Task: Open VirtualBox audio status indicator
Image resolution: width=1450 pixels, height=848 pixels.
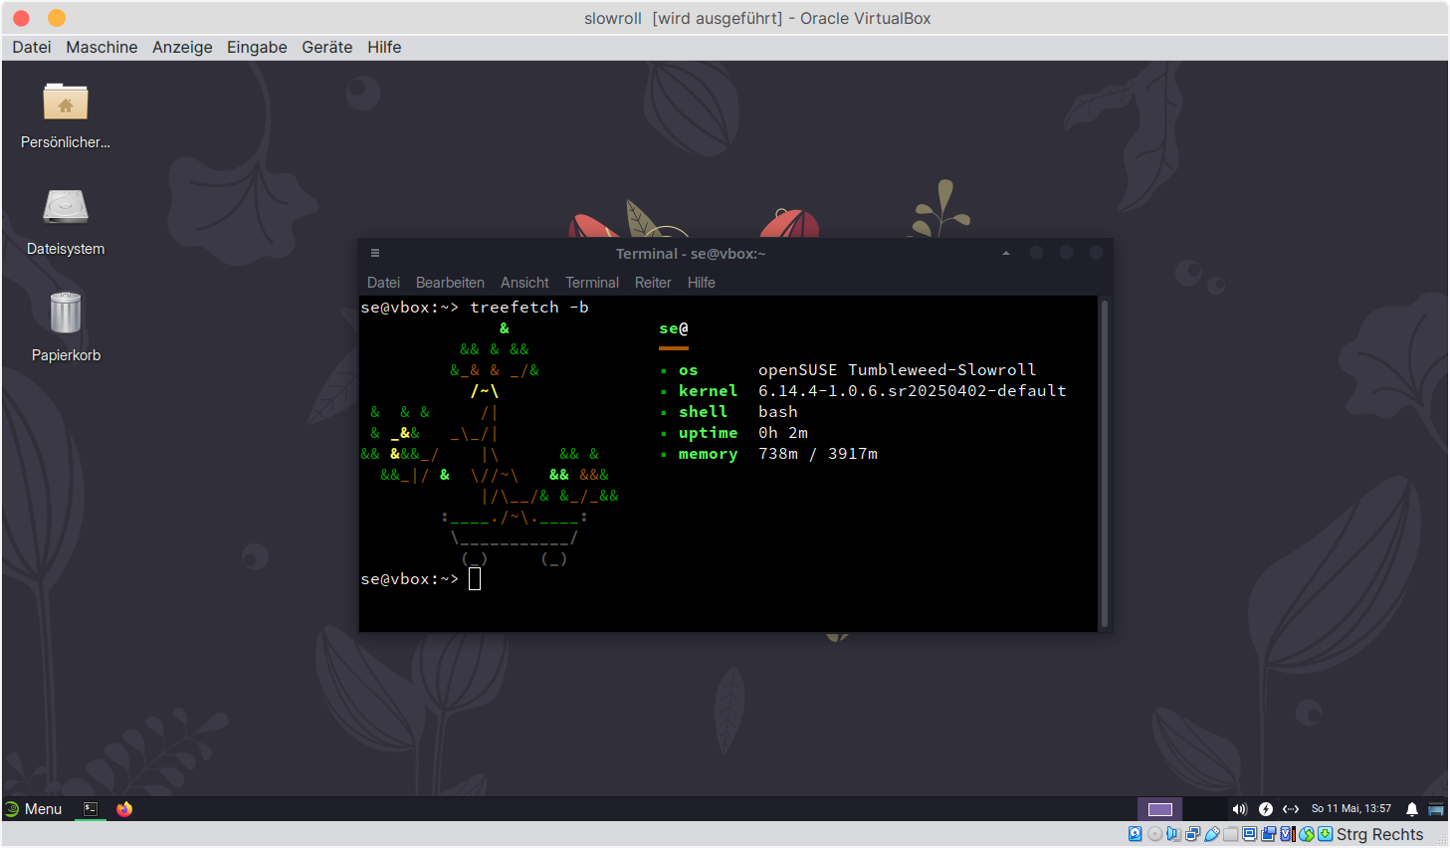Action: point(1173,834)
